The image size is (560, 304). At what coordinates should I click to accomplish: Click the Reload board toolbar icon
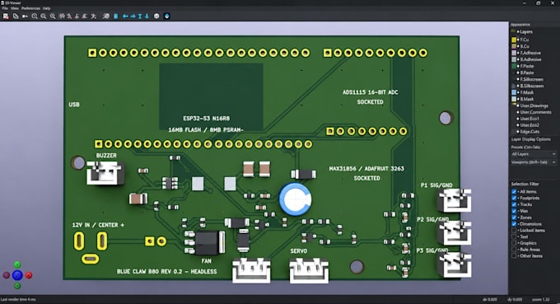[6, 16]
